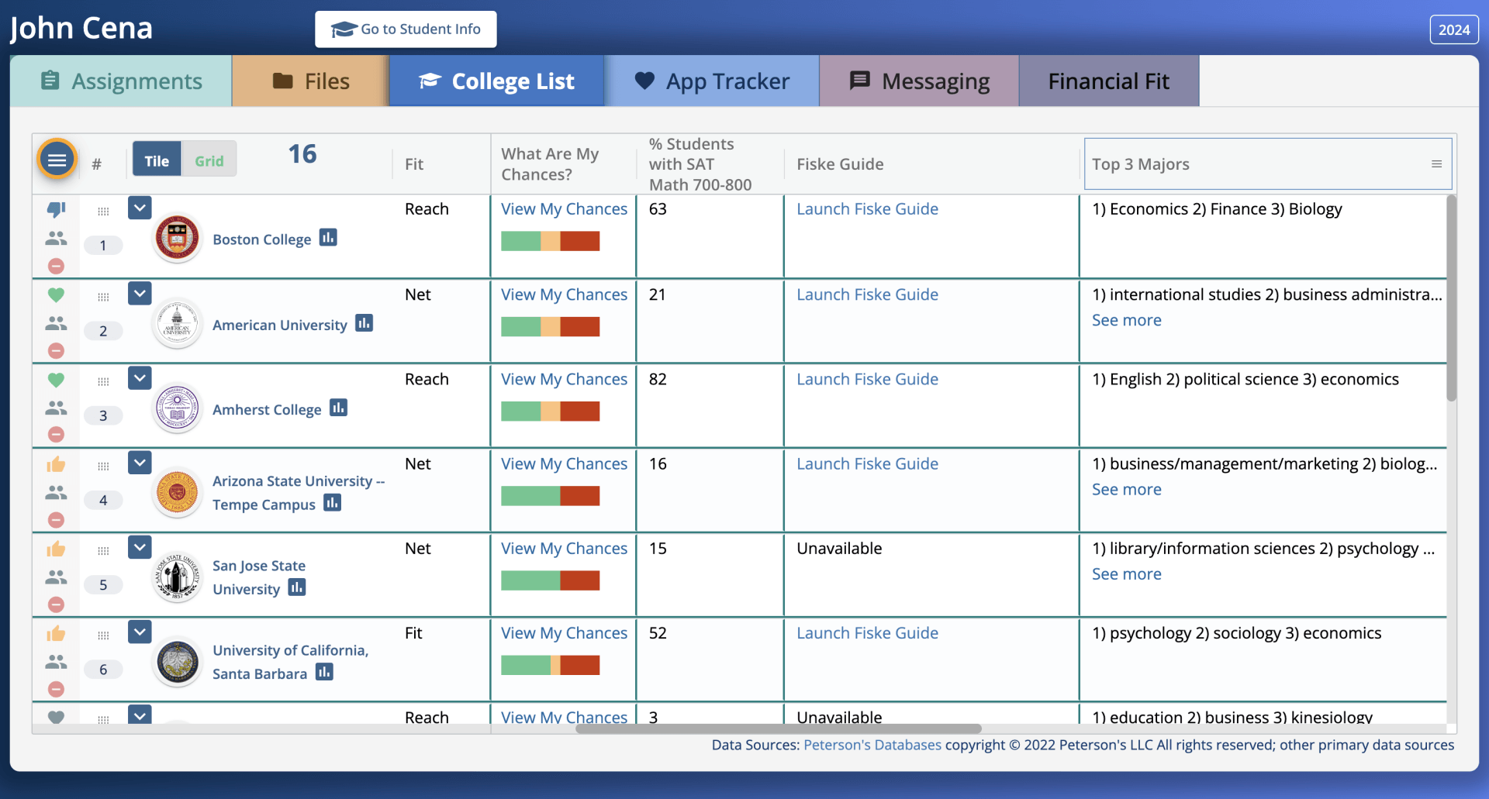The width and height of the screenshot is (1489, 799).
Task: Click the chances color bar for Boston College
Action: point(551,241)
